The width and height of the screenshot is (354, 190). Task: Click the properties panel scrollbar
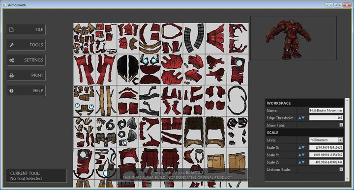347,140
